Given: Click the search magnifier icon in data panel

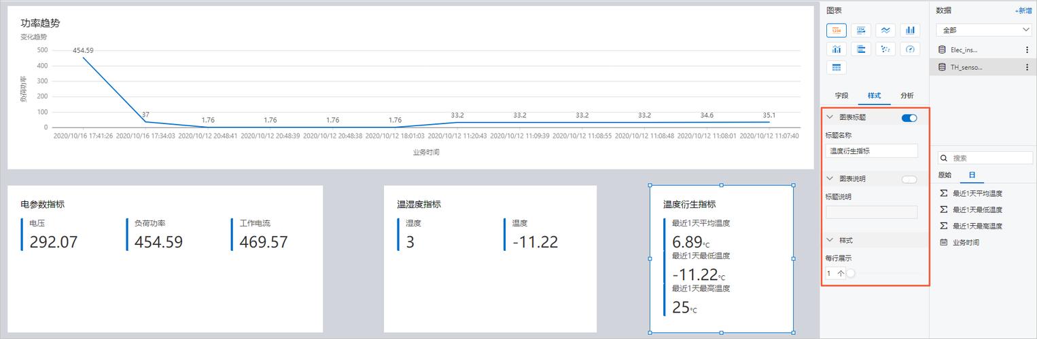Looking at the screenshot, I should 944,158.
